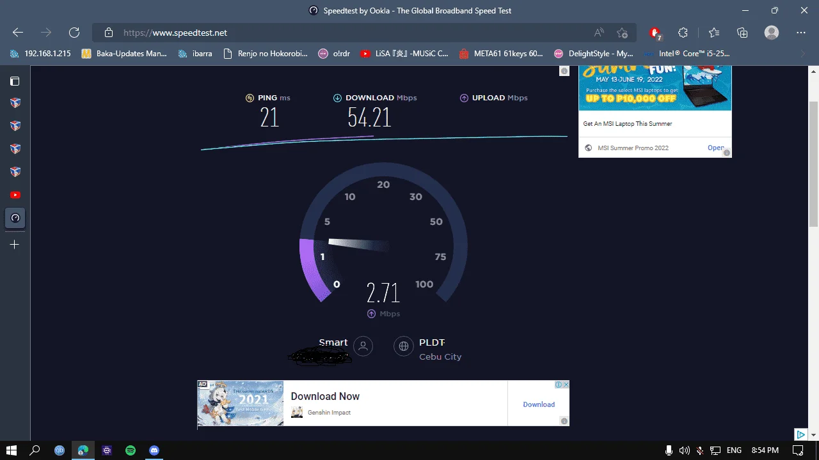The width and height of the screenshot is (819, 460).
Task: Switch to the YouTube vertical tab
Action: tap(15, 195)
